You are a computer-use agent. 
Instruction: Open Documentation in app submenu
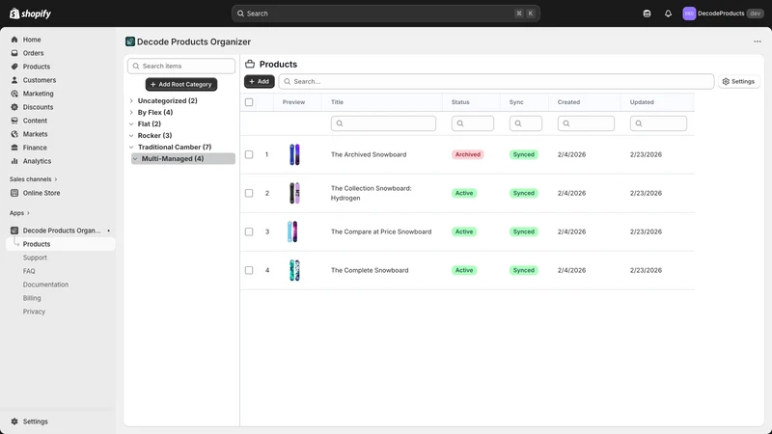click(x=45, y=285)
